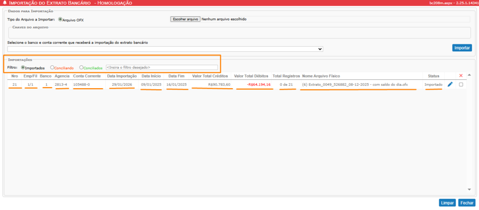
Task: Select the Arquivo OFX file type
Action: tap(60, 20)
